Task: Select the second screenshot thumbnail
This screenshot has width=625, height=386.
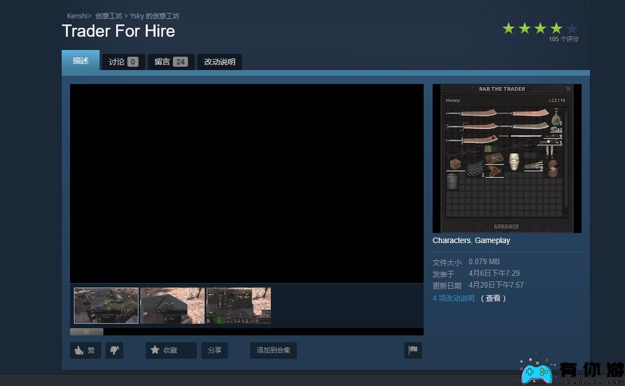Action: click(172, 305)
